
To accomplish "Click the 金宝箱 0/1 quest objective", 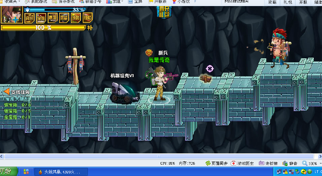I will (x=17, y=117).
